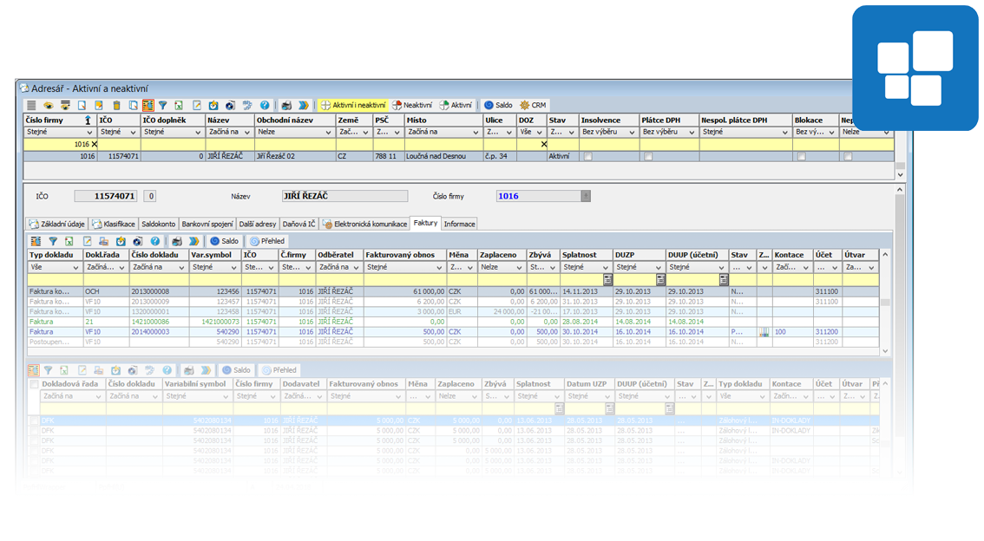Open Číslo firmy 1016 detail dropdown
The height and width of the screenshot is (541, 984).
[586, 196]
